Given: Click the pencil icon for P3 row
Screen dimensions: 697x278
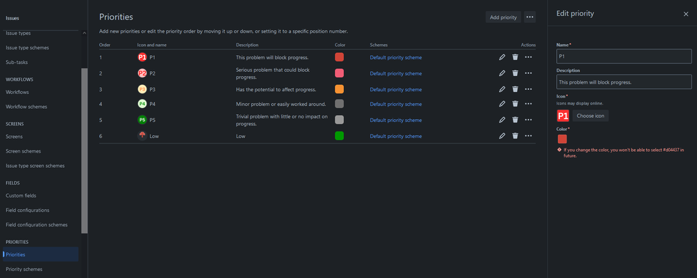Looking at the screenshot, I should [502, 89].
